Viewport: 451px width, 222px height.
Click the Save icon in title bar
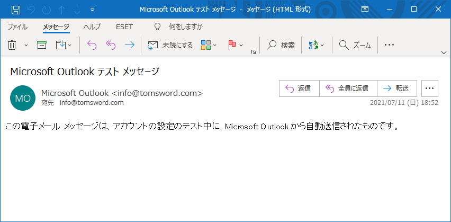point(15,10)
